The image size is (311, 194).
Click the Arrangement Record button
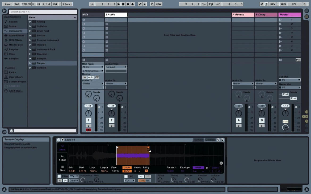(x=128, y=4)
